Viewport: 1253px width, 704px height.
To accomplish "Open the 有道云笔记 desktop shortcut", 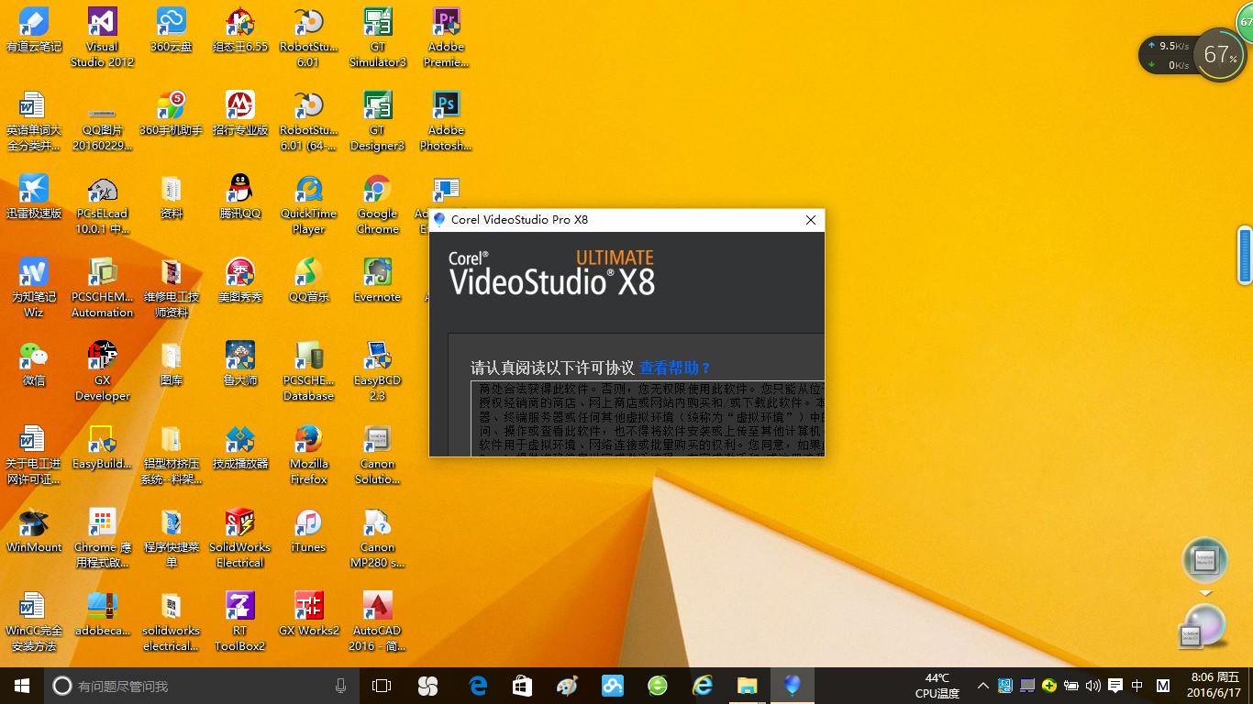I will tap(34, 30).
